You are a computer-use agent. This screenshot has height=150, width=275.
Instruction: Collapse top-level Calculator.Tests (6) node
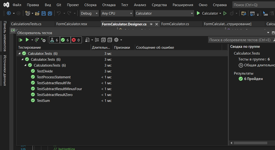19,54
